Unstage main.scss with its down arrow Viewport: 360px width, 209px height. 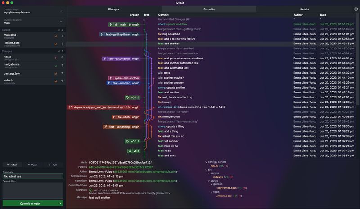click(x=62, y=36)
